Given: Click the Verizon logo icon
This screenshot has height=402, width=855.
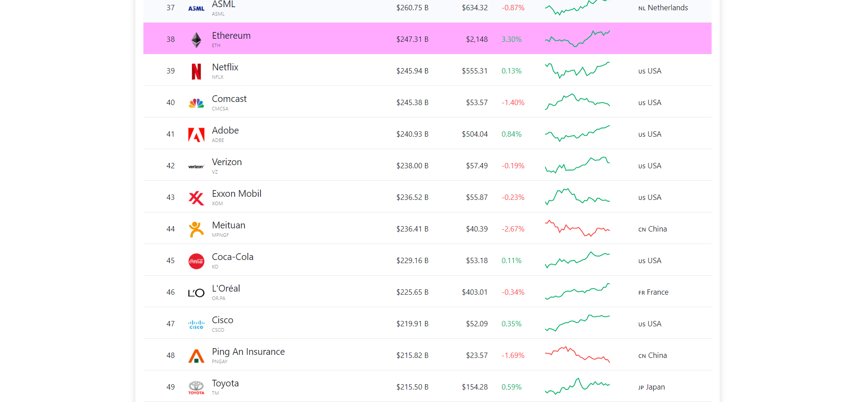Looking at the screenshot, I should (x=196, y=166).
